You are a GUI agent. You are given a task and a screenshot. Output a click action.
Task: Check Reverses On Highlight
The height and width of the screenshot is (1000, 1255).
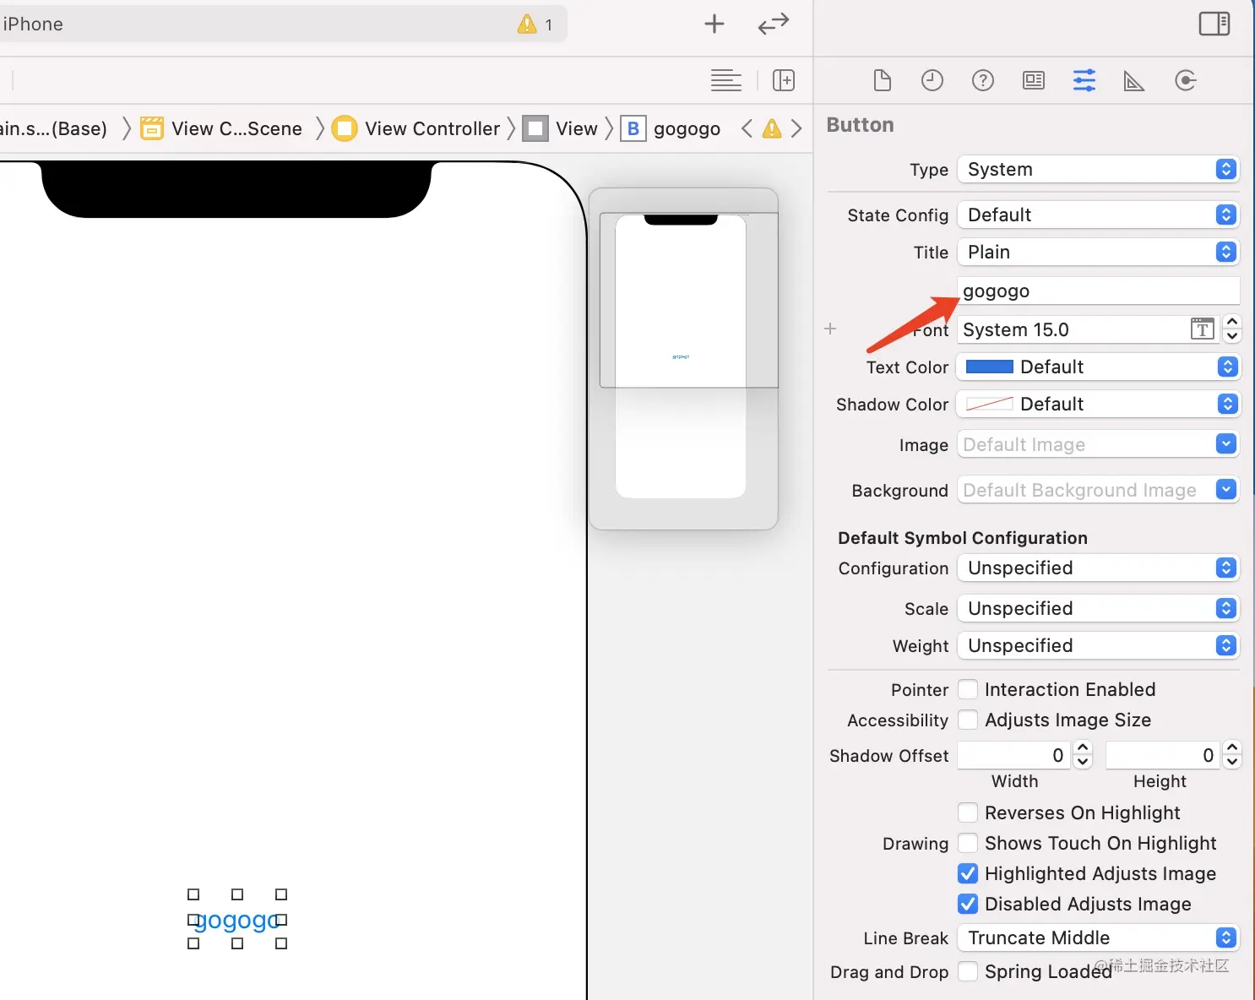point(968,812)
